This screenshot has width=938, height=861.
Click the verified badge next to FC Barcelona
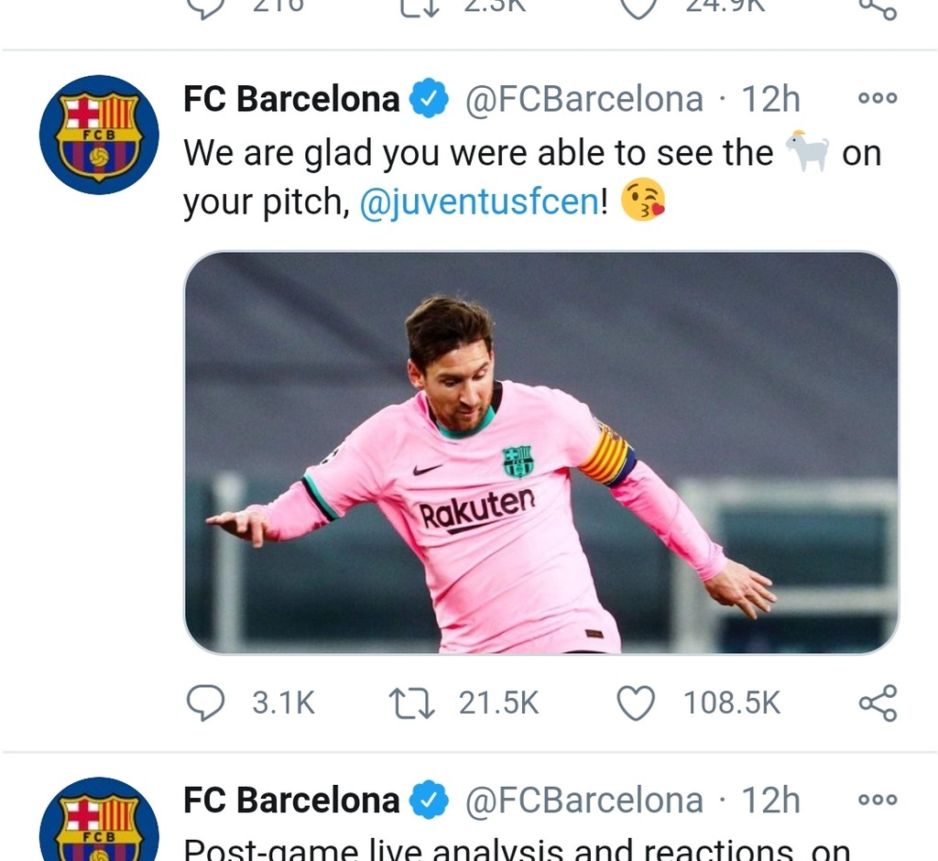(429, 98)
